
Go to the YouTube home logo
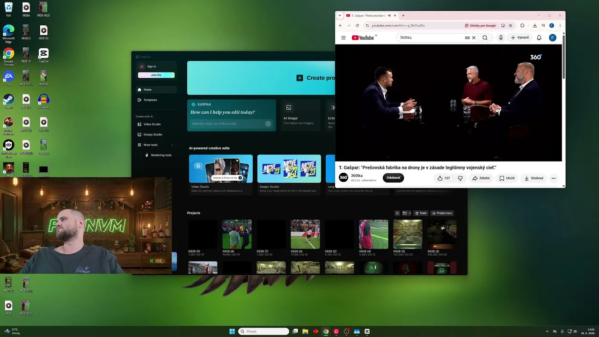tap(363, 37)
